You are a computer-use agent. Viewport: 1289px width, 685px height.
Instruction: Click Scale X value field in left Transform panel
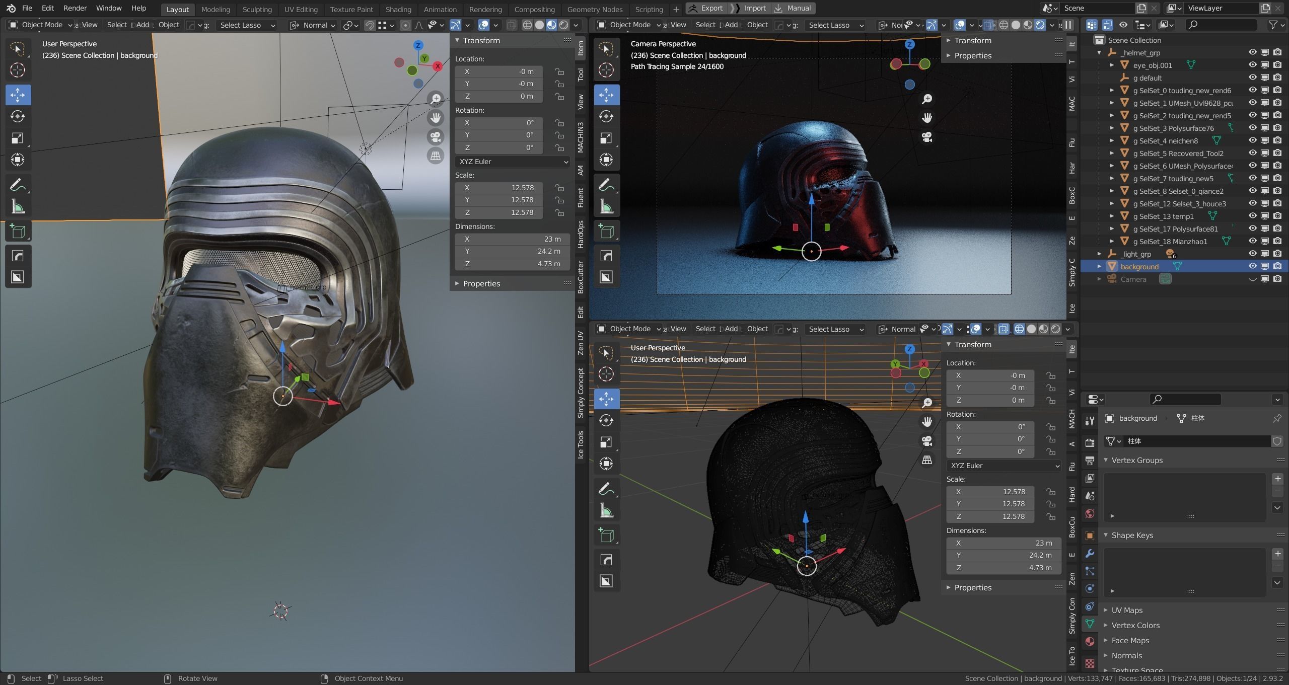tap(498, 188)
